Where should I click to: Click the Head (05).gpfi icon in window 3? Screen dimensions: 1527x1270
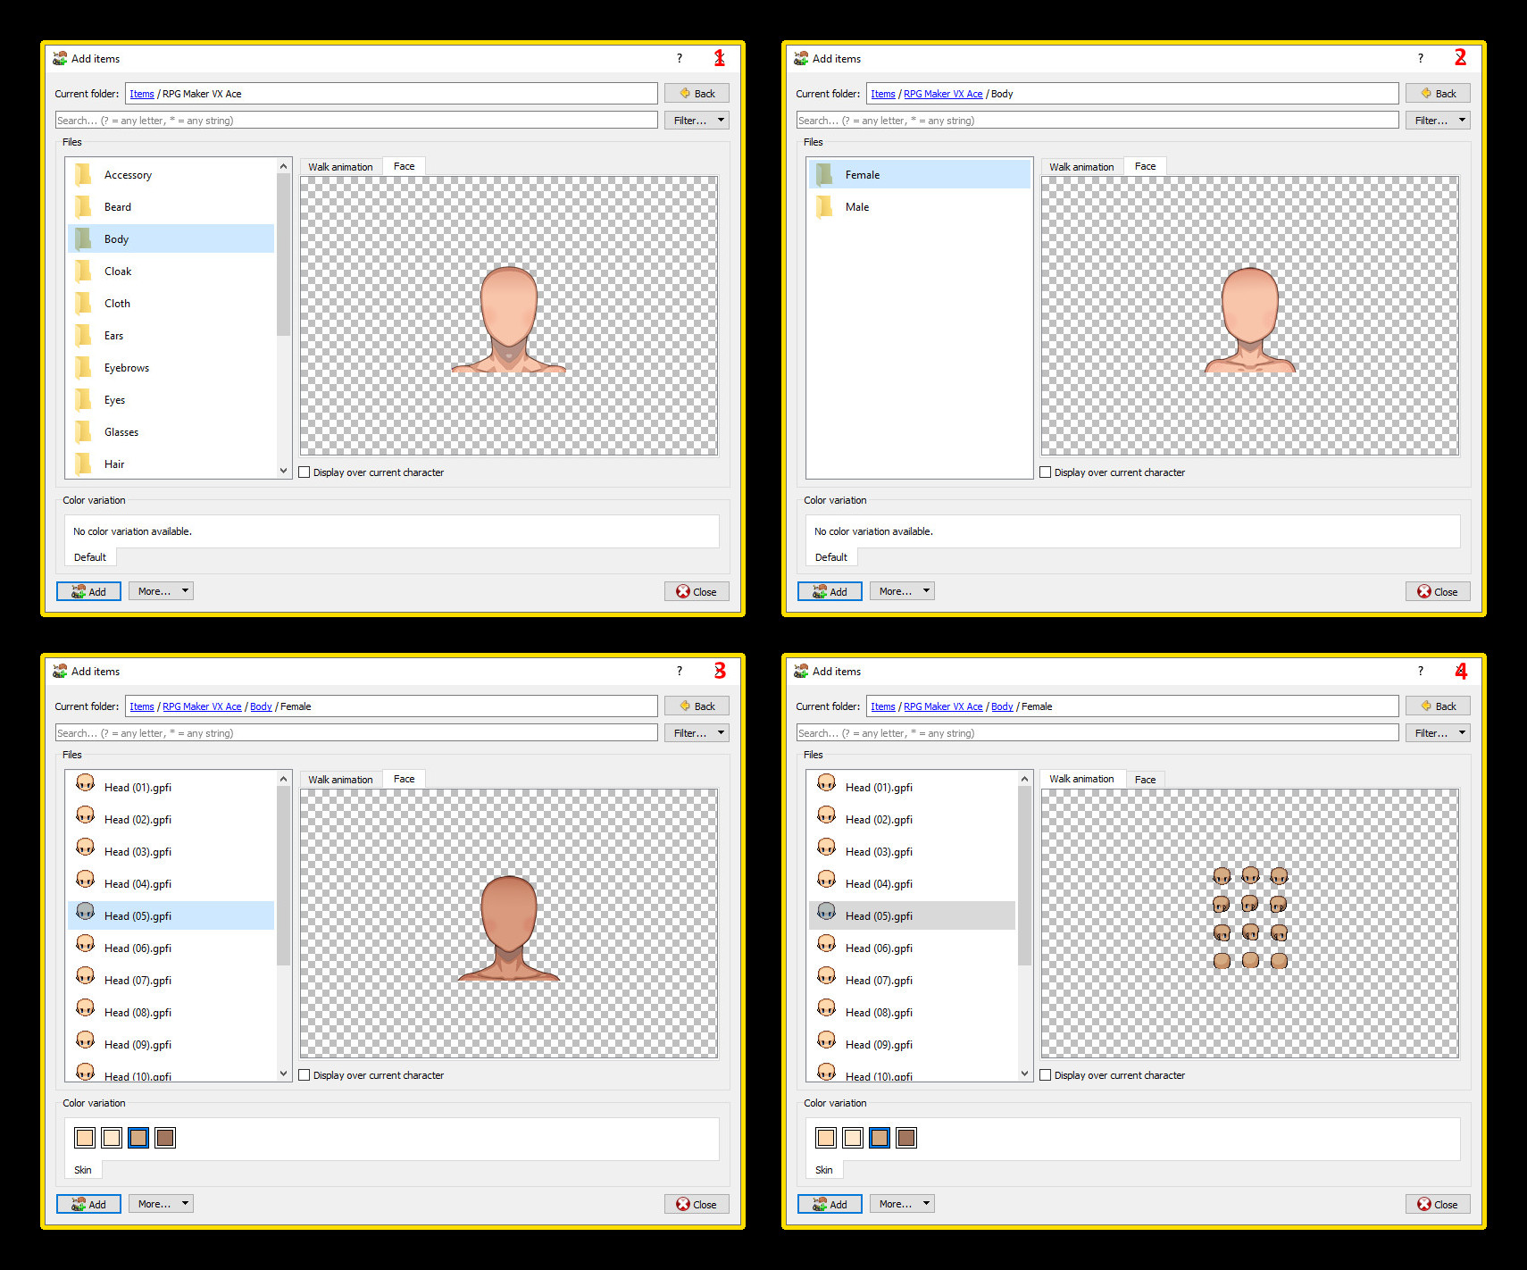click(86, 912)
